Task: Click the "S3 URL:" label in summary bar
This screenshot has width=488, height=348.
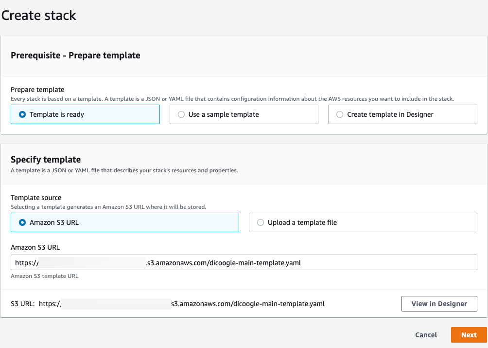Action: (x=22, y=303)
